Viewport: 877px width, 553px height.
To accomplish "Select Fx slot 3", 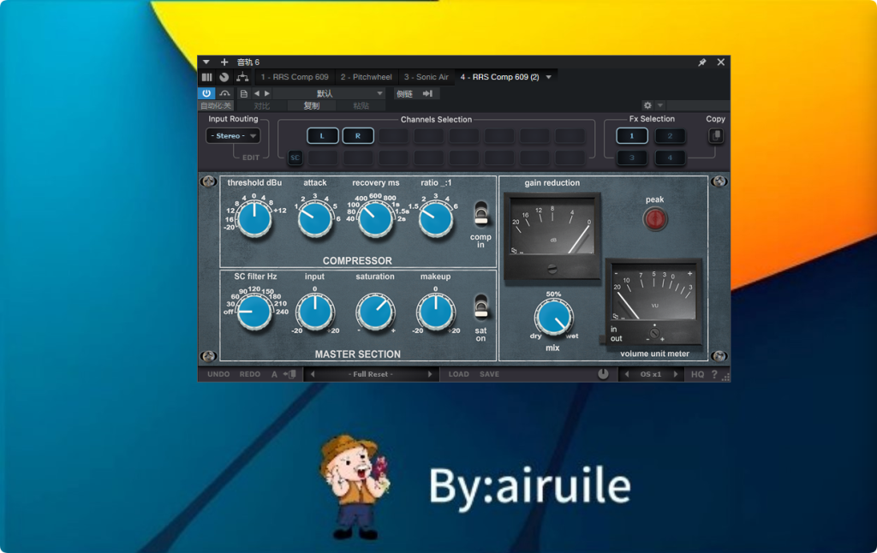I will 632,158.
